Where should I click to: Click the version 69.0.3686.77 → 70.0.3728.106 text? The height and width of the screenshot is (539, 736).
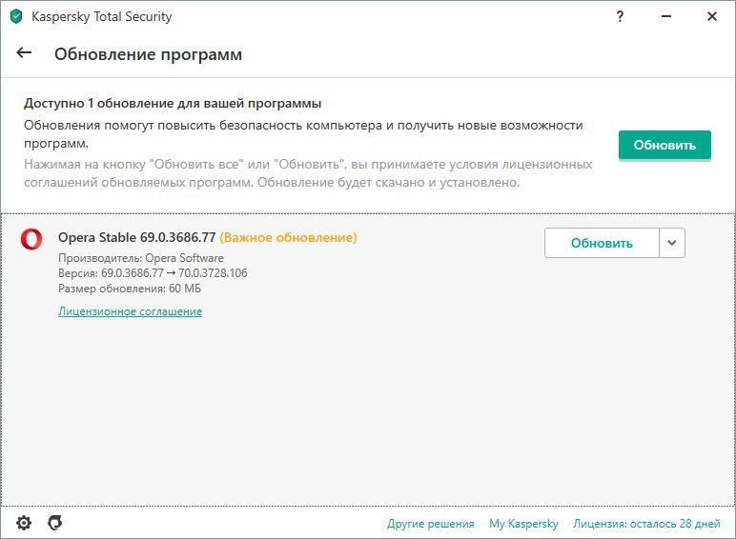point(153,273)
